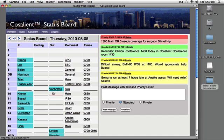The width and height of the screenshot is (224, 140).
Task: Open the Macintosh SSD drive icon
Action: (x=209, y=10)
